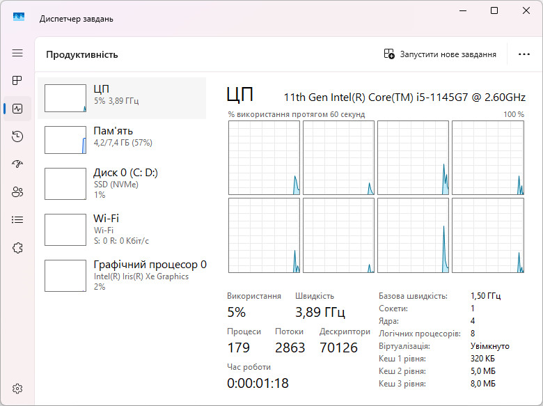Click the 'Продуктивність' page heading
Image resolution: width=543 pixels, height=406 pixels.
coord(82,55)
